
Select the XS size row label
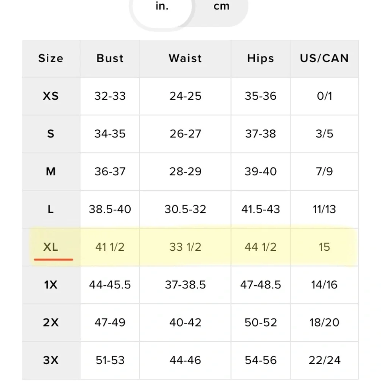pyautogui.click(x=51, y=96)
